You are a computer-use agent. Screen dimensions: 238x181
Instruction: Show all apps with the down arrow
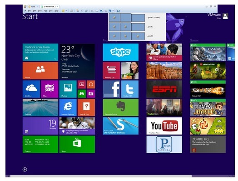pos(25,170)
